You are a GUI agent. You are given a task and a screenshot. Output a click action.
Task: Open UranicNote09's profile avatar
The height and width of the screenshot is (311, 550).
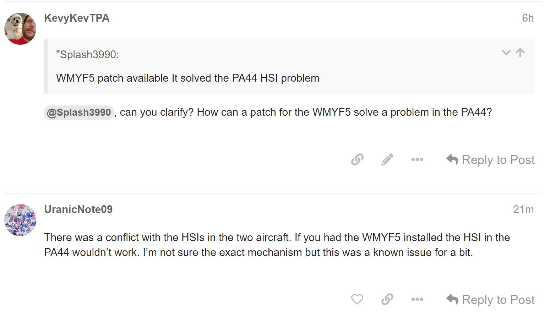click(x=20, y=220)
